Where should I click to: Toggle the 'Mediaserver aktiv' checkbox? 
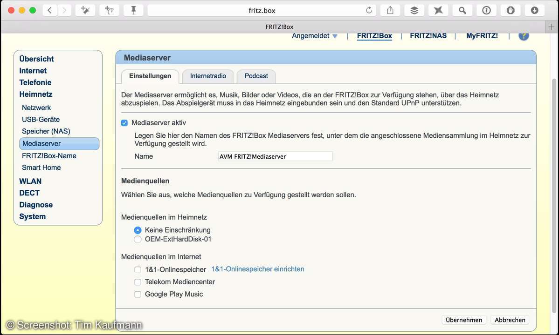[x=124, y=123]
